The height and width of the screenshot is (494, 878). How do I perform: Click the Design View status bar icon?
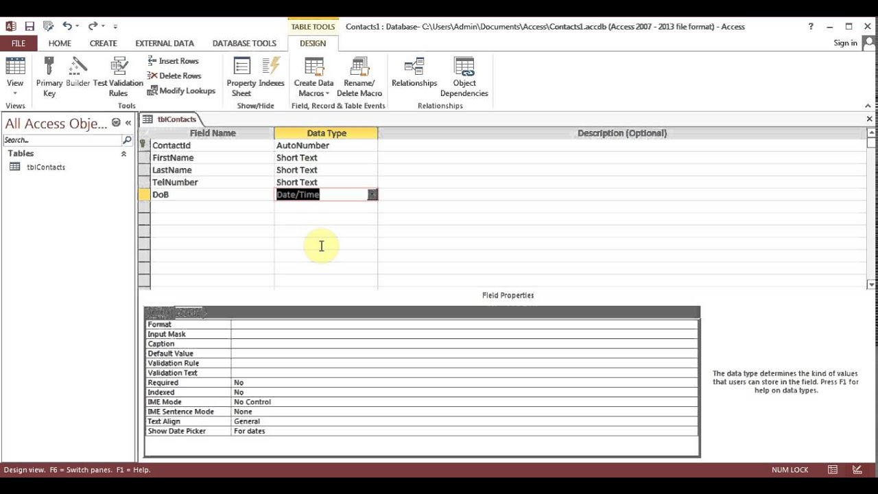click(x=857, y=470)
